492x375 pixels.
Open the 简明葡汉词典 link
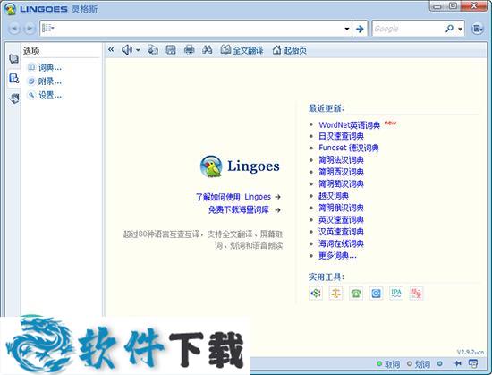[341, 183]
